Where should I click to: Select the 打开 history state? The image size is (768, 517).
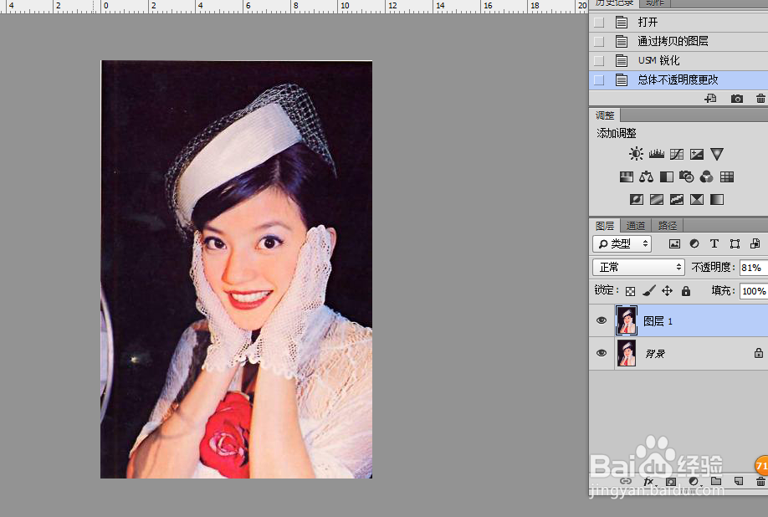(x=678, y=22)
